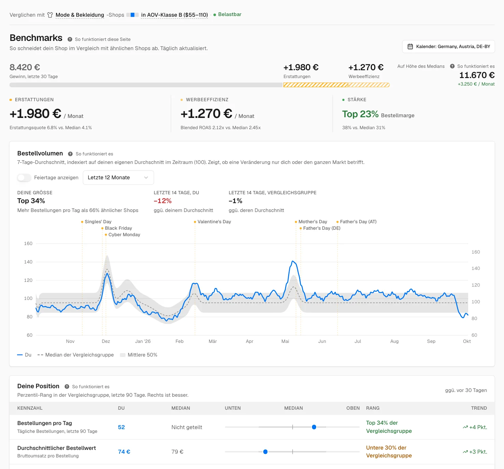504x469 pixels.
Task: Click the clothing shirt icon near Mode & Bekleidung
Action: [x=50, y=15]
